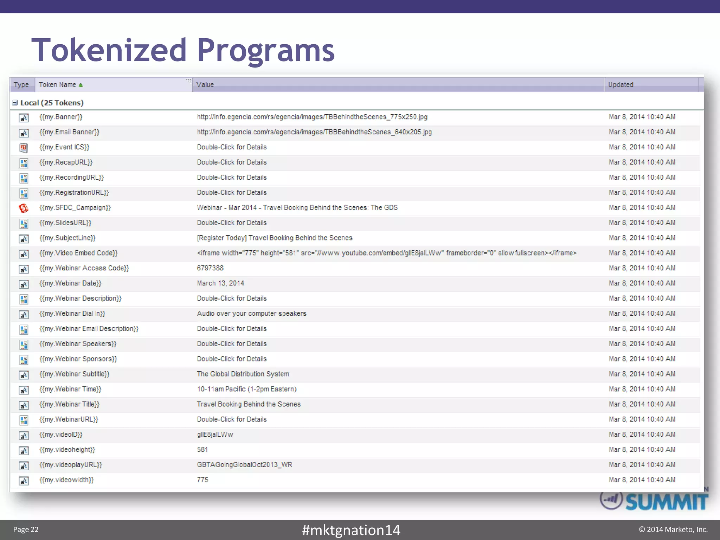Click the text icon beside my.Video Embed Code

[24, 254]
